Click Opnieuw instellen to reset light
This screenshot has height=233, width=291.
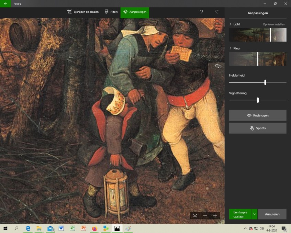point(274,24)
